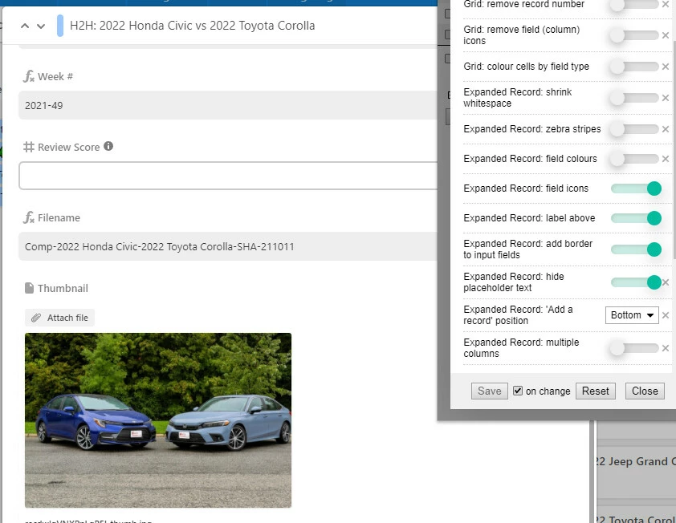The height and width of the screenshot is (523, 676).
Task: Turn off 'hide placeholder text' switch
Action: (636, 282)
